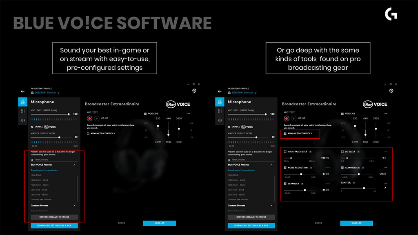Open the Limiter three-dot menu

pos(385,184)
